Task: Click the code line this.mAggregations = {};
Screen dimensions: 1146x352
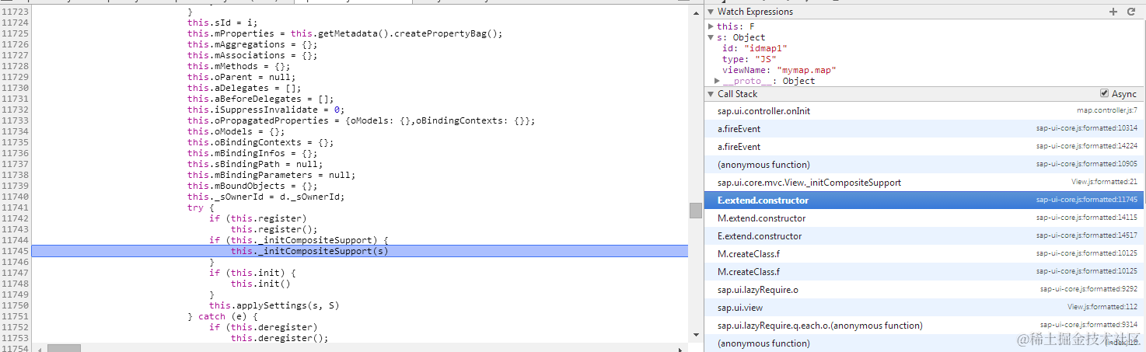Action: point(252,44)
